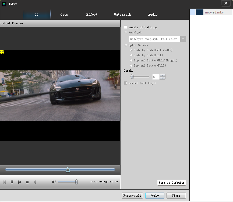Click the movie3.mkv thumbnail
This screenshot has height=202, width=233.
click(x=199, y=12)
